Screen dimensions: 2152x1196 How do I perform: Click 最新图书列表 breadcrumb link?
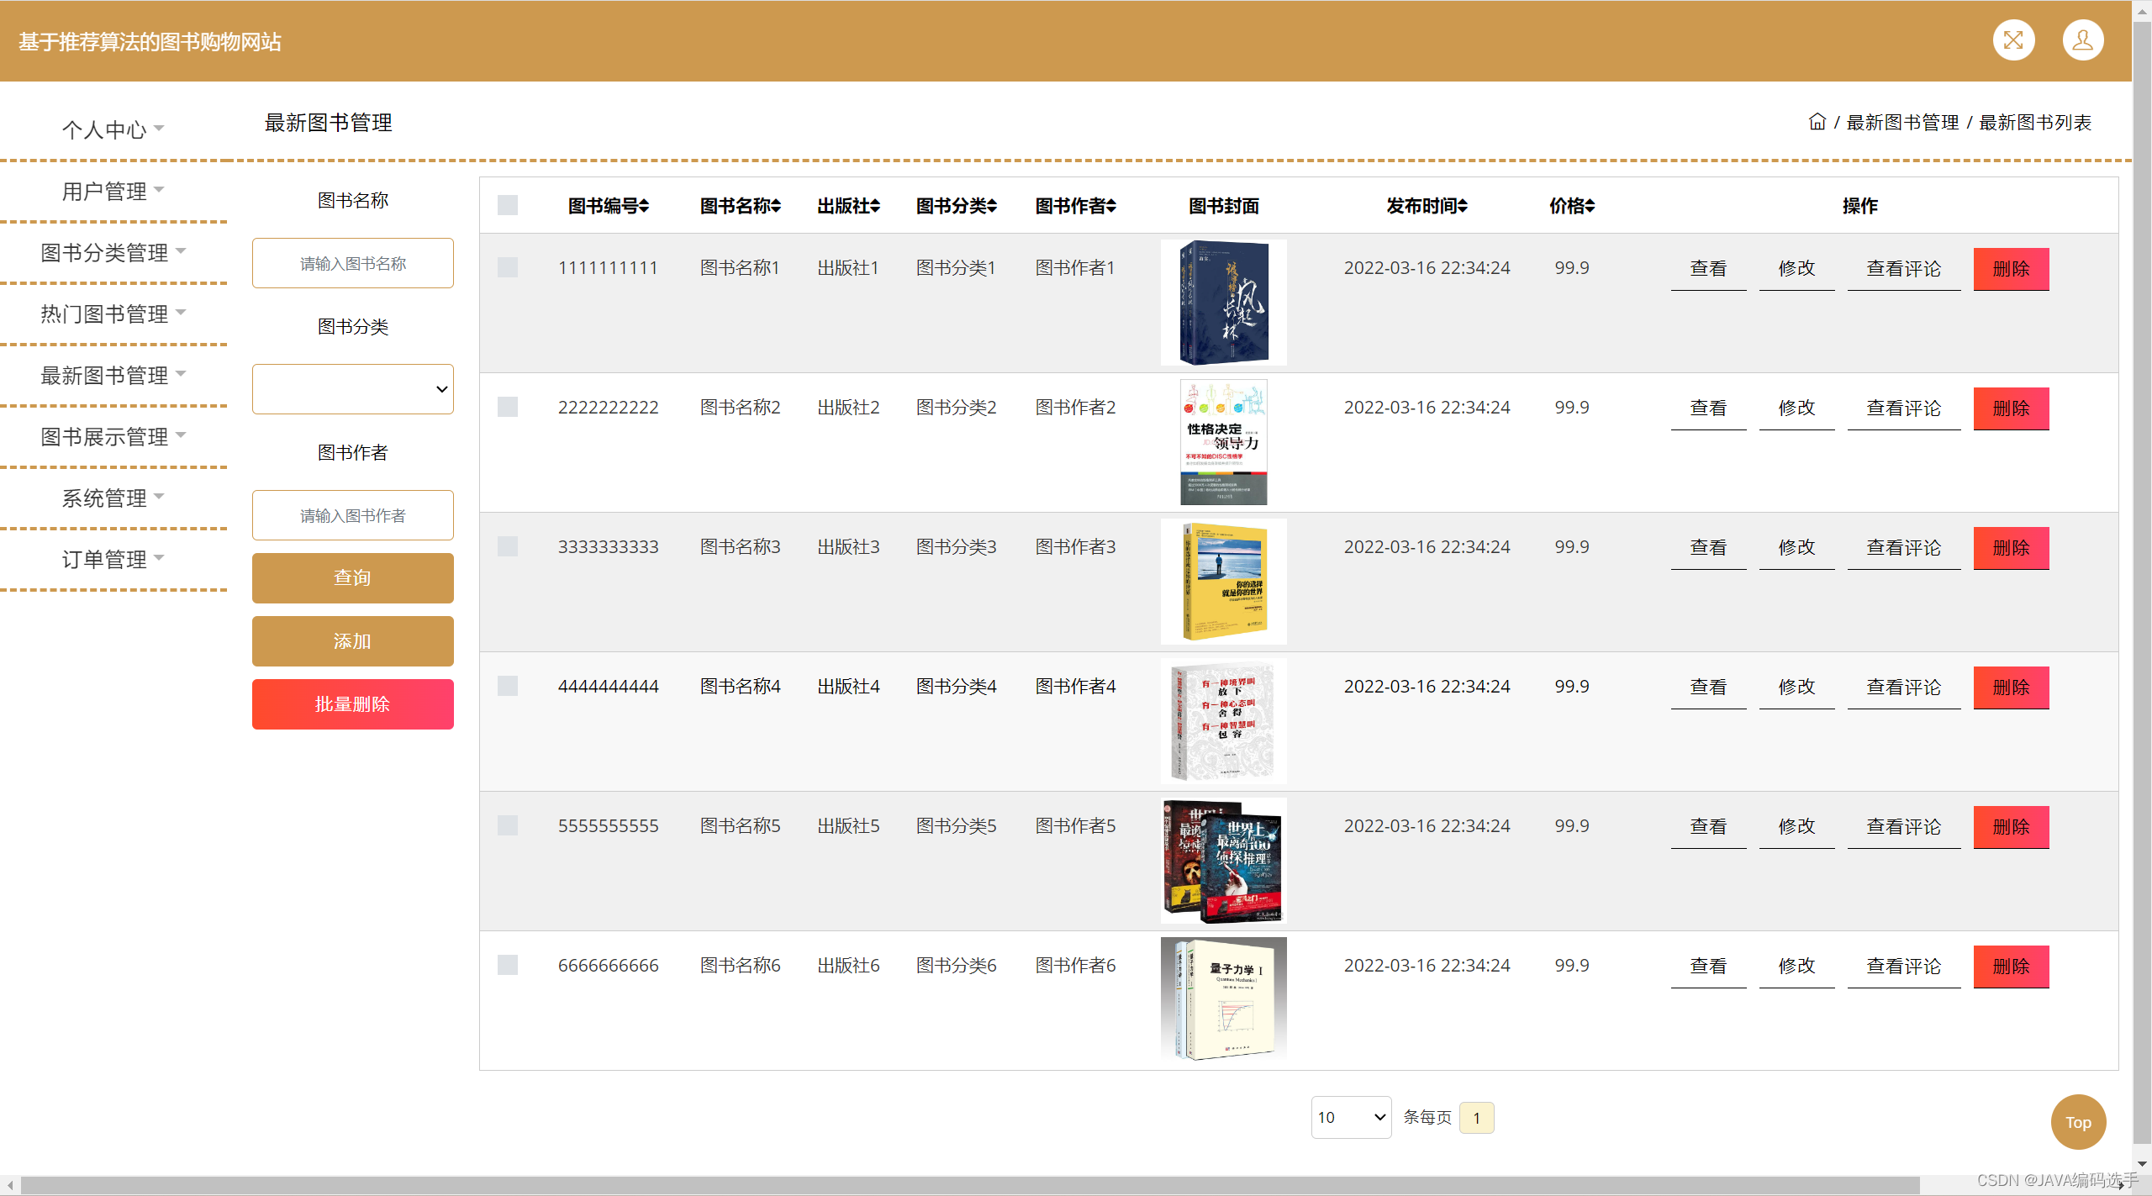(2035, 123)
